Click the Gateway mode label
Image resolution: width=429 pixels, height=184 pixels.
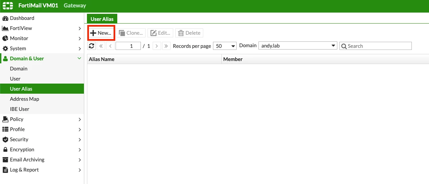click(75, 5)
